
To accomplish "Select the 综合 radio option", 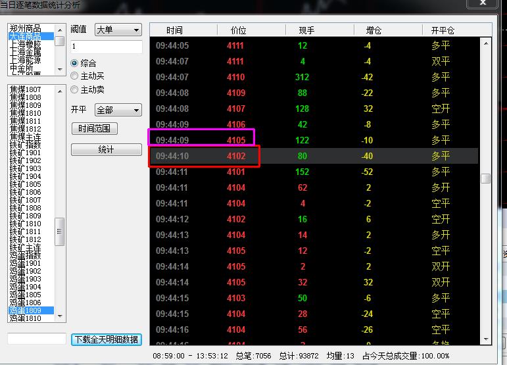I will click(x=75, y=63).
